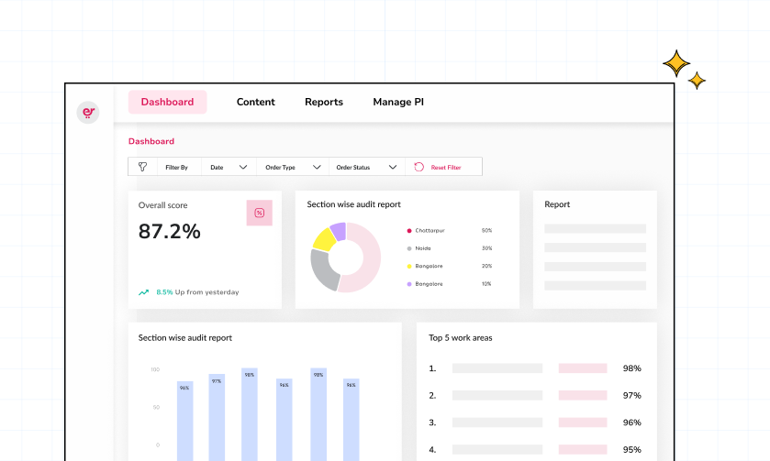Viewport: 770px width, 461px height.
Task: Click the funnel filter icon
Action: 142,167
